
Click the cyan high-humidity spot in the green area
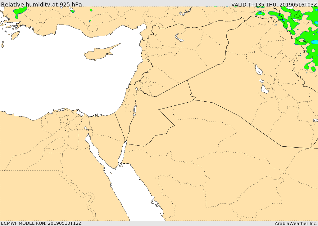[x=315, y=42]
